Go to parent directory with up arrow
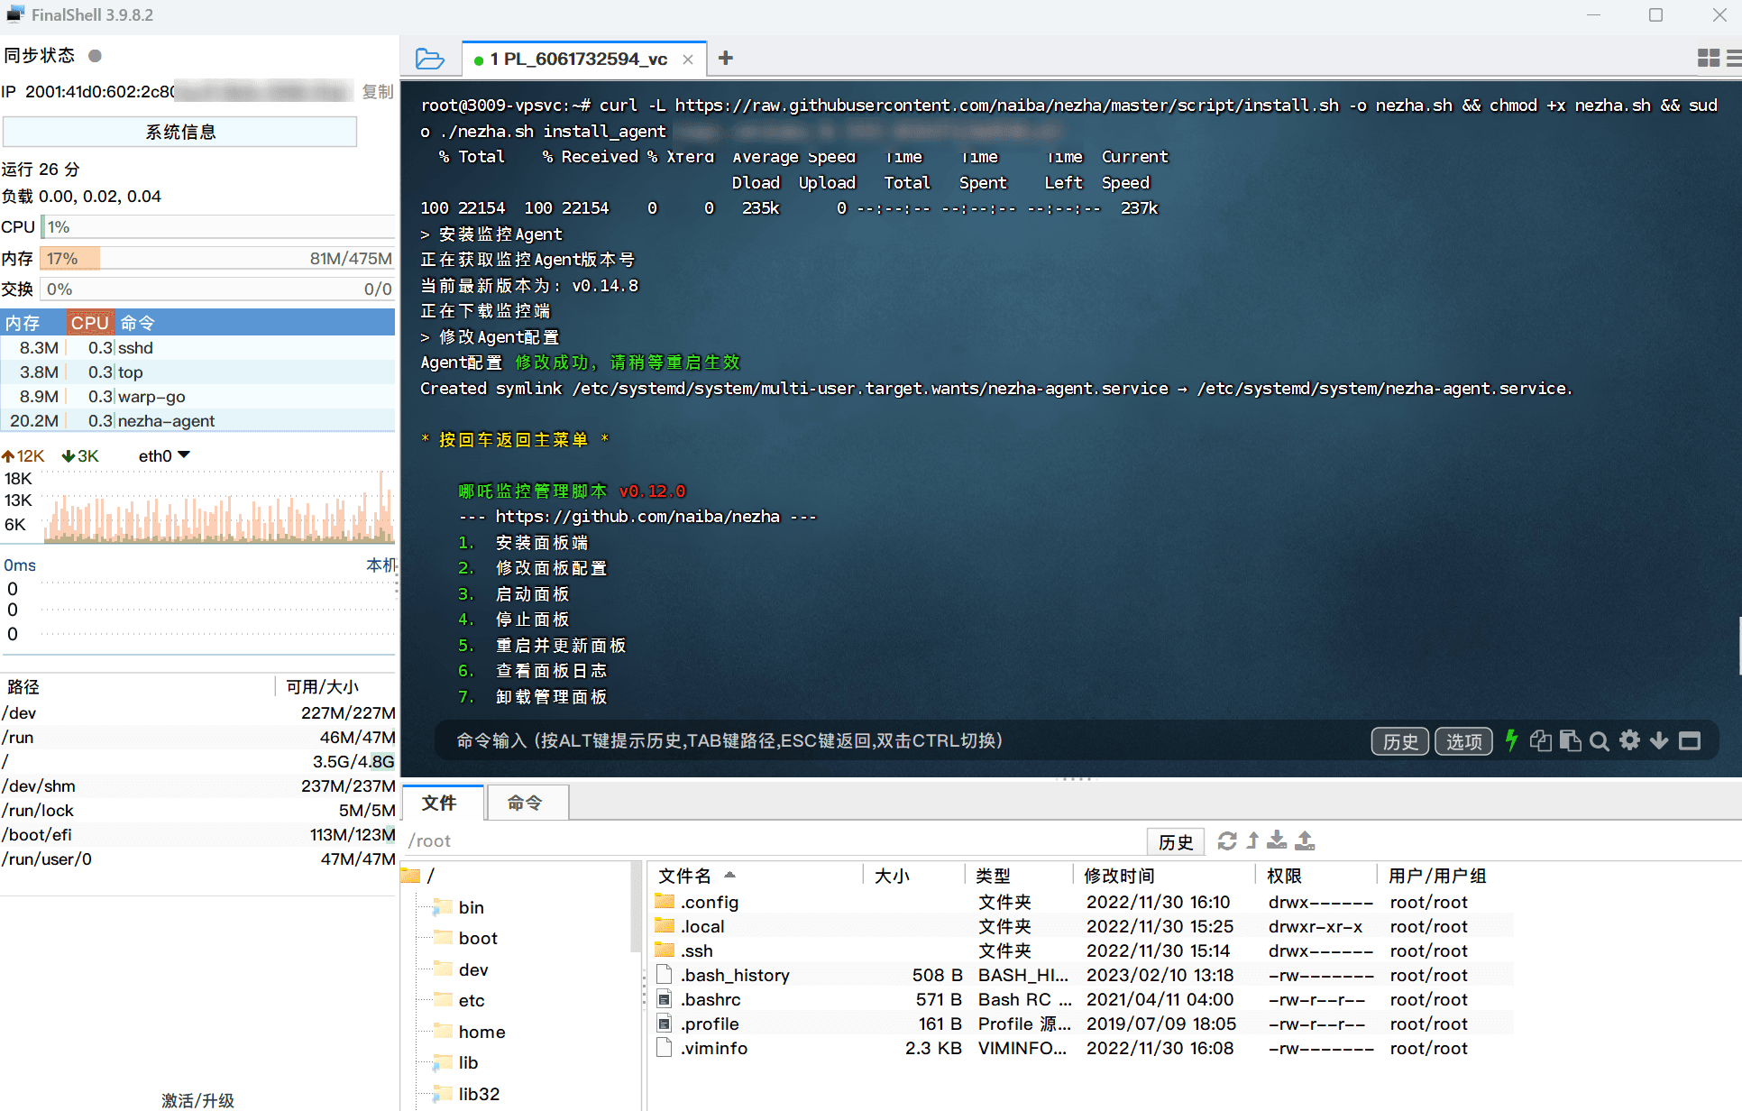The width and height of the screenshot is (1742, 1111). point(1252,841)
